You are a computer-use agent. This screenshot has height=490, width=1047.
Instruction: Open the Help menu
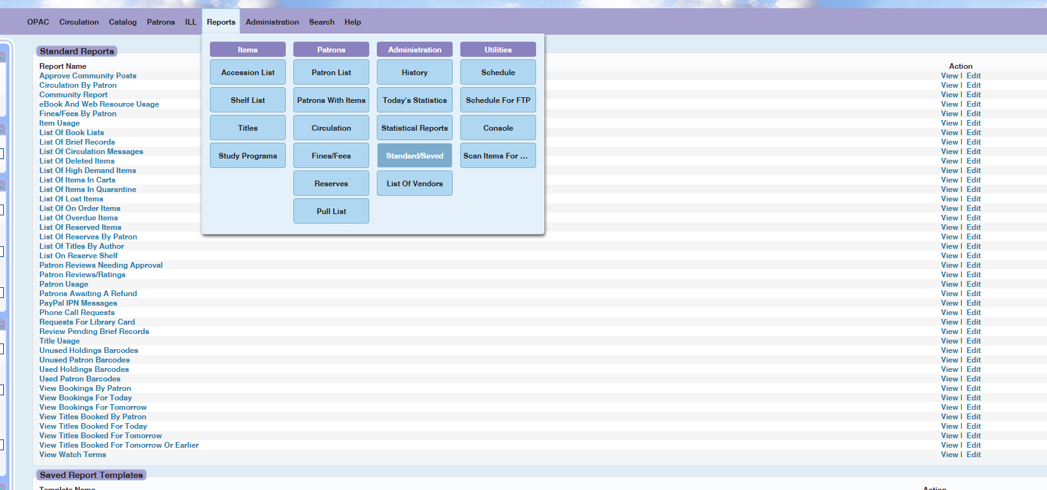353,22
